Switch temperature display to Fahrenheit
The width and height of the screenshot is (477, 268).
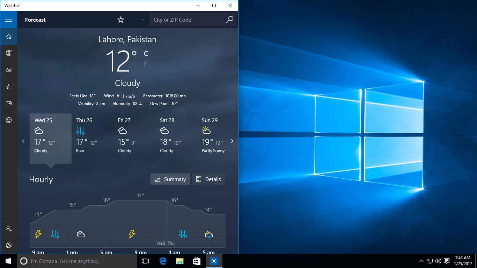tap(145, 63)
